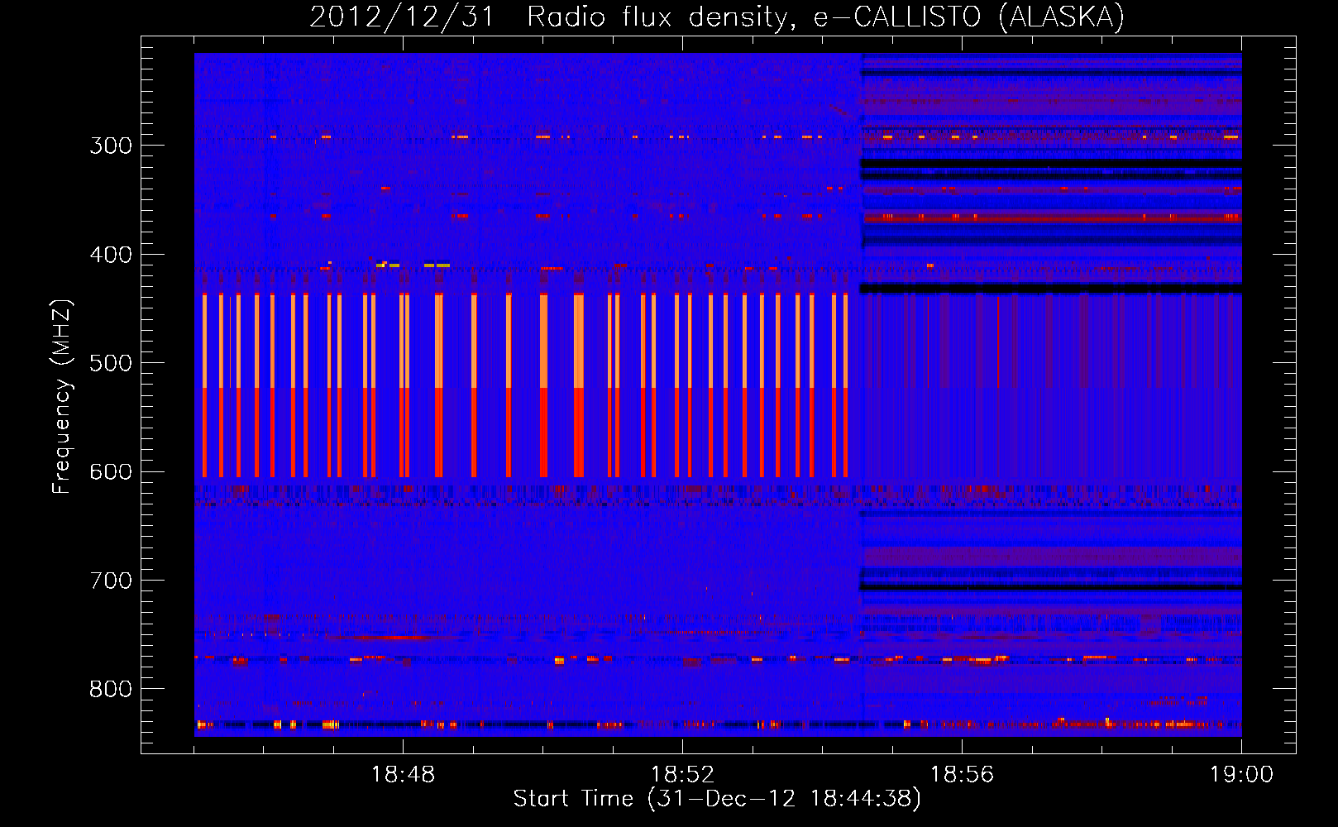
Task: Click the 18:56 time tick label
Action: coord(962,775)
